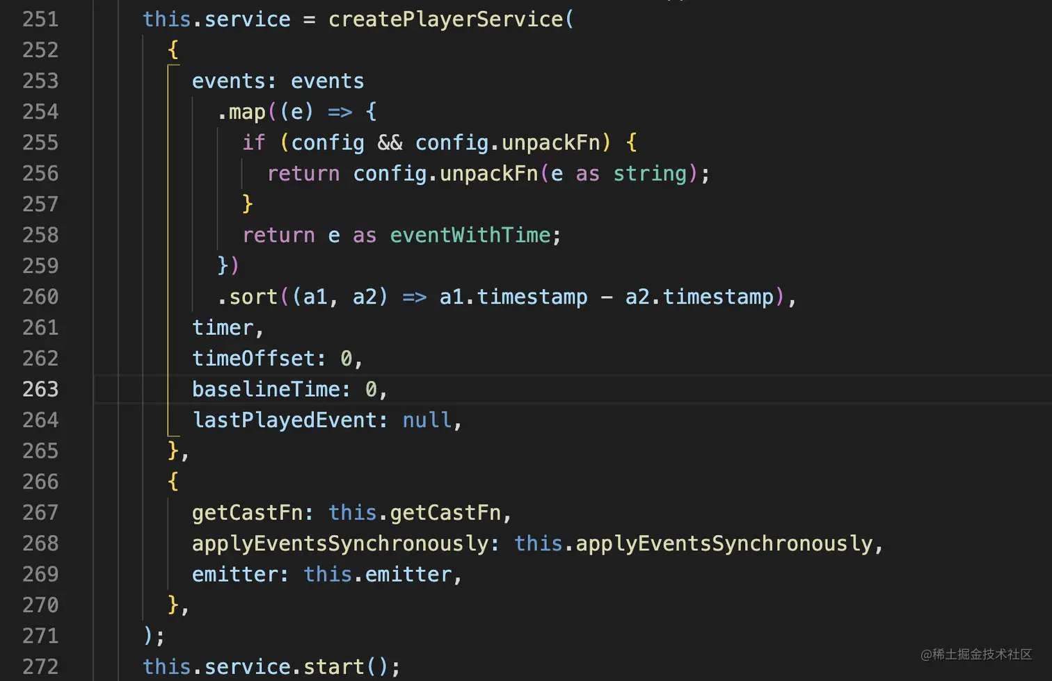1052x681 pixels.
Task: Click line number 266 in the gutter
Action: [x=40, y=482]
